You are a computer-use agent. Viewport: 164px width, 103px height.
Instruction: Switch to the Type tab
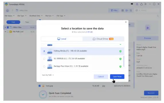pos(27,22)
